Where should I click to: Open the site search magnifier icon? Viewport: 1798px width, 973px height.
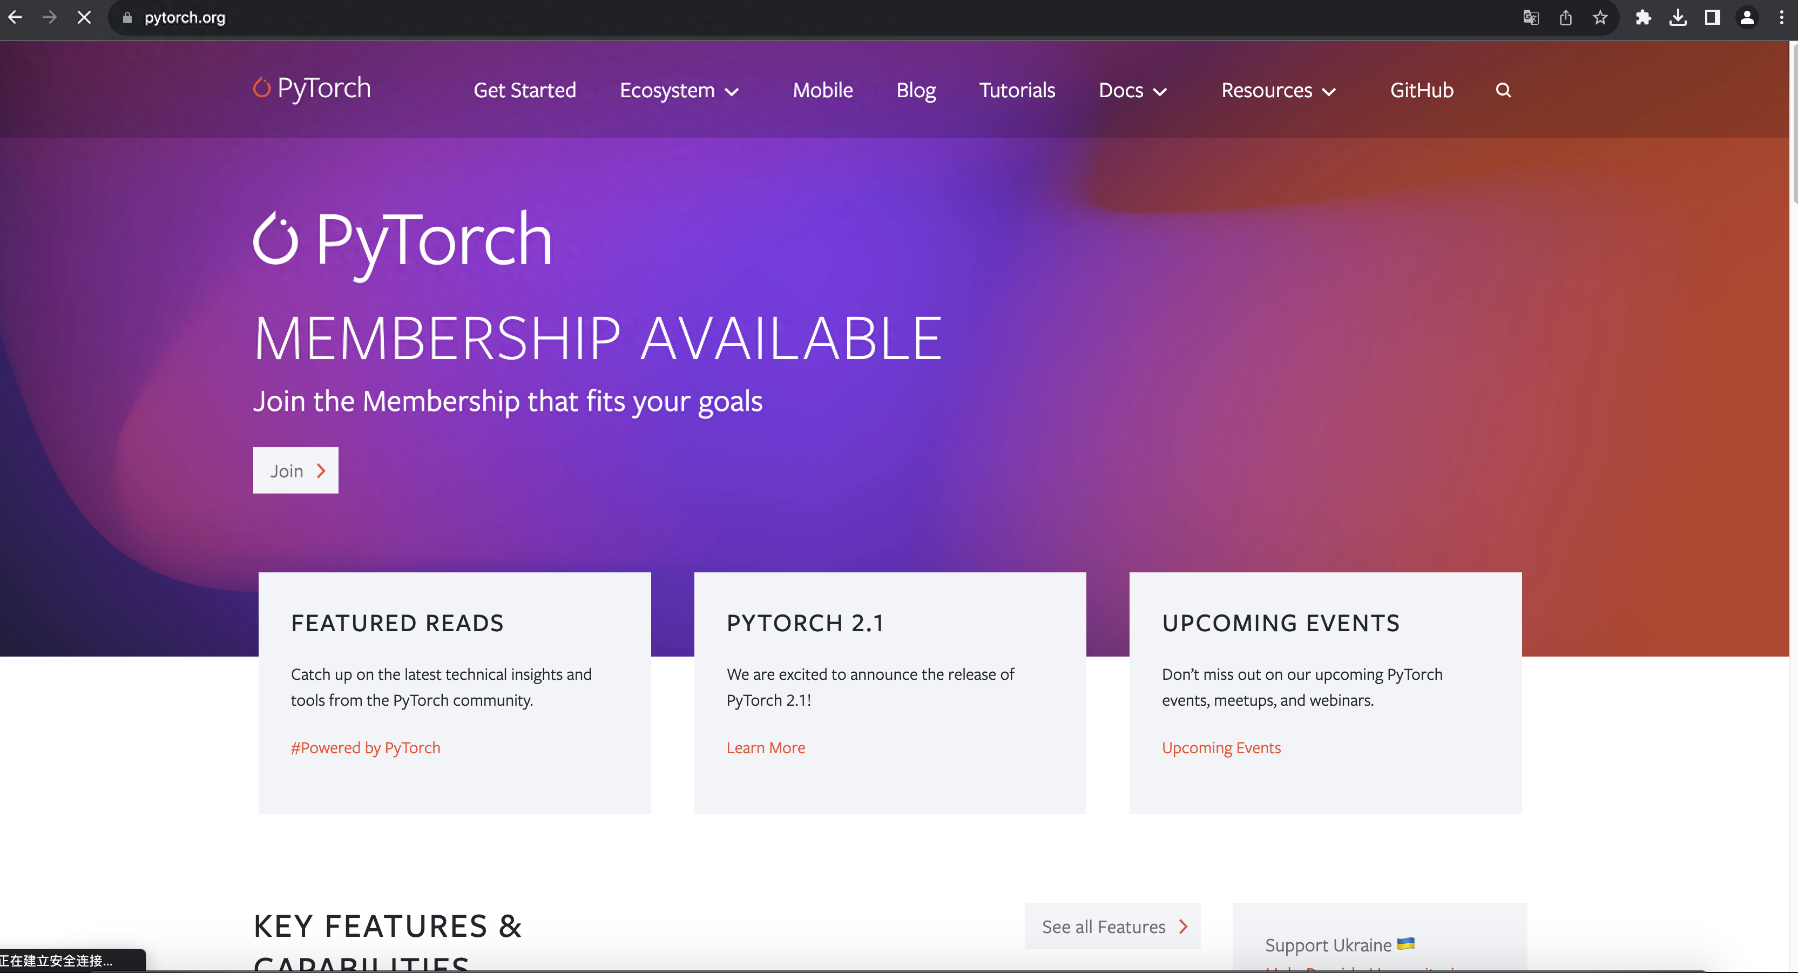1503,90
